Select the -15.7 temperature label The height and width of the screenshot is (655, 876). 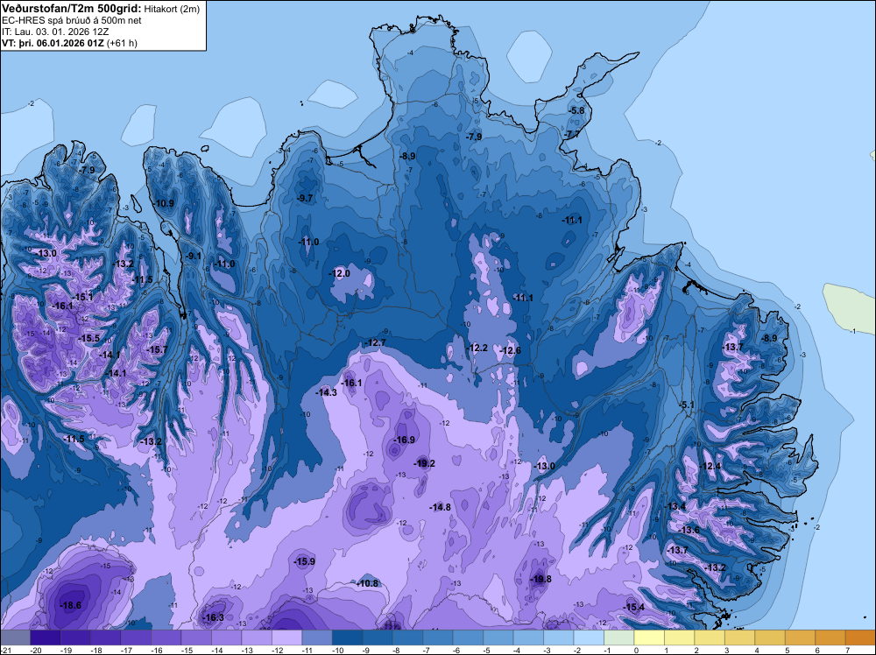(157, 349)
